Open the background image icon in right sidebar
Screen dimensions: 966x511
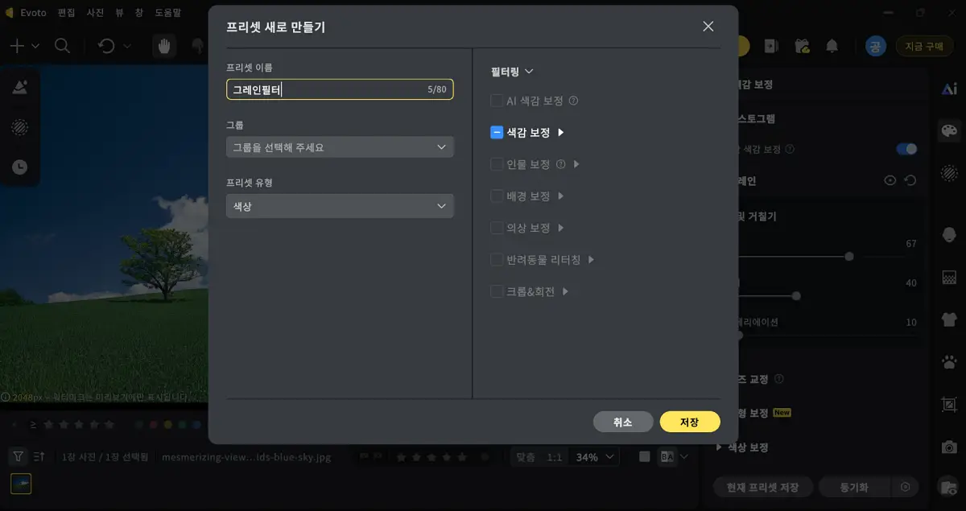pyautogui.click(x=949, y=277)
